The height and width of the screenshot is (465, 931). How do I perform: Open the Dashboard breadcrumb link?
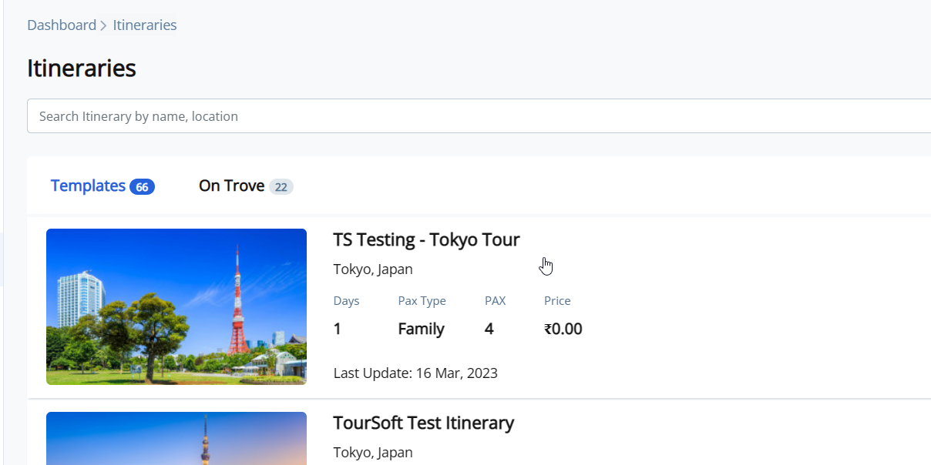pyautogui.click(x=62, y=25)
